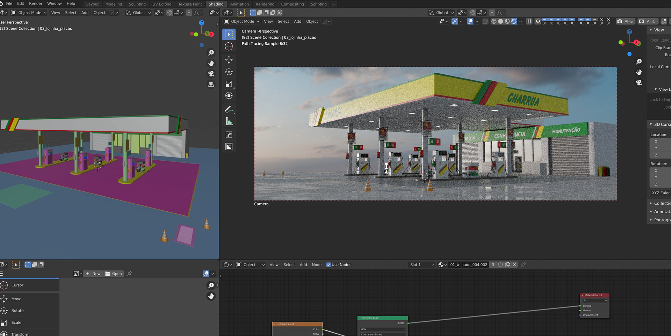Toggle X-ray in camera viewport header
671x336 pixels.
click(485, 21)
